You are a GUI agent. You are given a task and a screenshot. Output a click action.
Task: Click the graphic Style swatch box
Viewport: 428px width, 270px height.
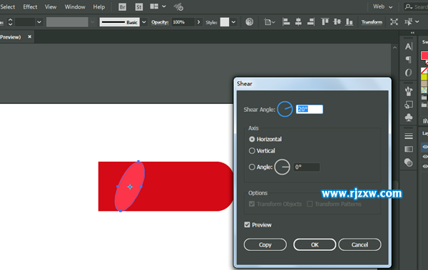click(x=225, y=22)
